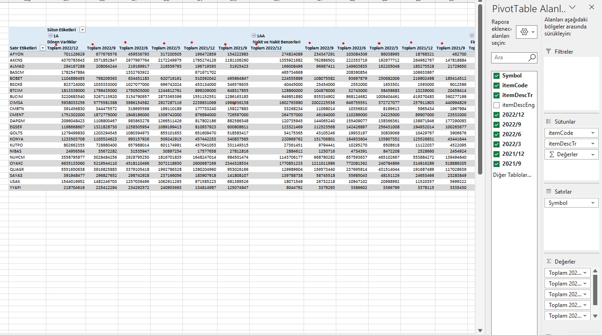Image resolution: width=602 pixels, height=335 pixels.
Task: Click the scroll-down arrow in the Değerler area
Action: coord(595,316)
